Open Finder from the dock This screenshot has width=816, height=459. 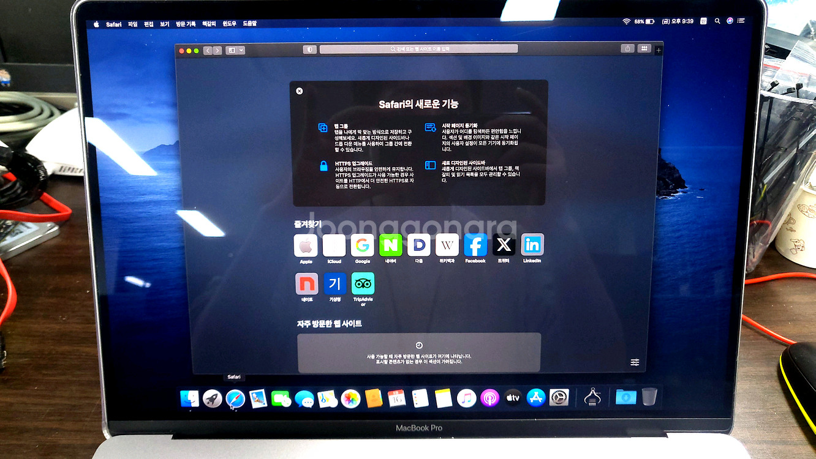[189, 398]
